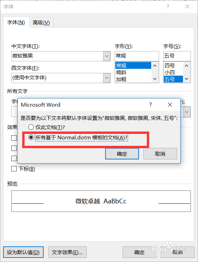This screenshot has width=198, height=262.
Task: Select 常规 in the 字形 list
Action: (133, 65)
